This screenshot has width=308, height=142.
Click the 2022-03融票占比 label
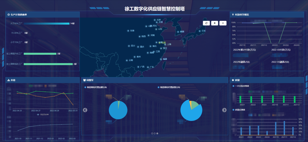click(280, 62)
